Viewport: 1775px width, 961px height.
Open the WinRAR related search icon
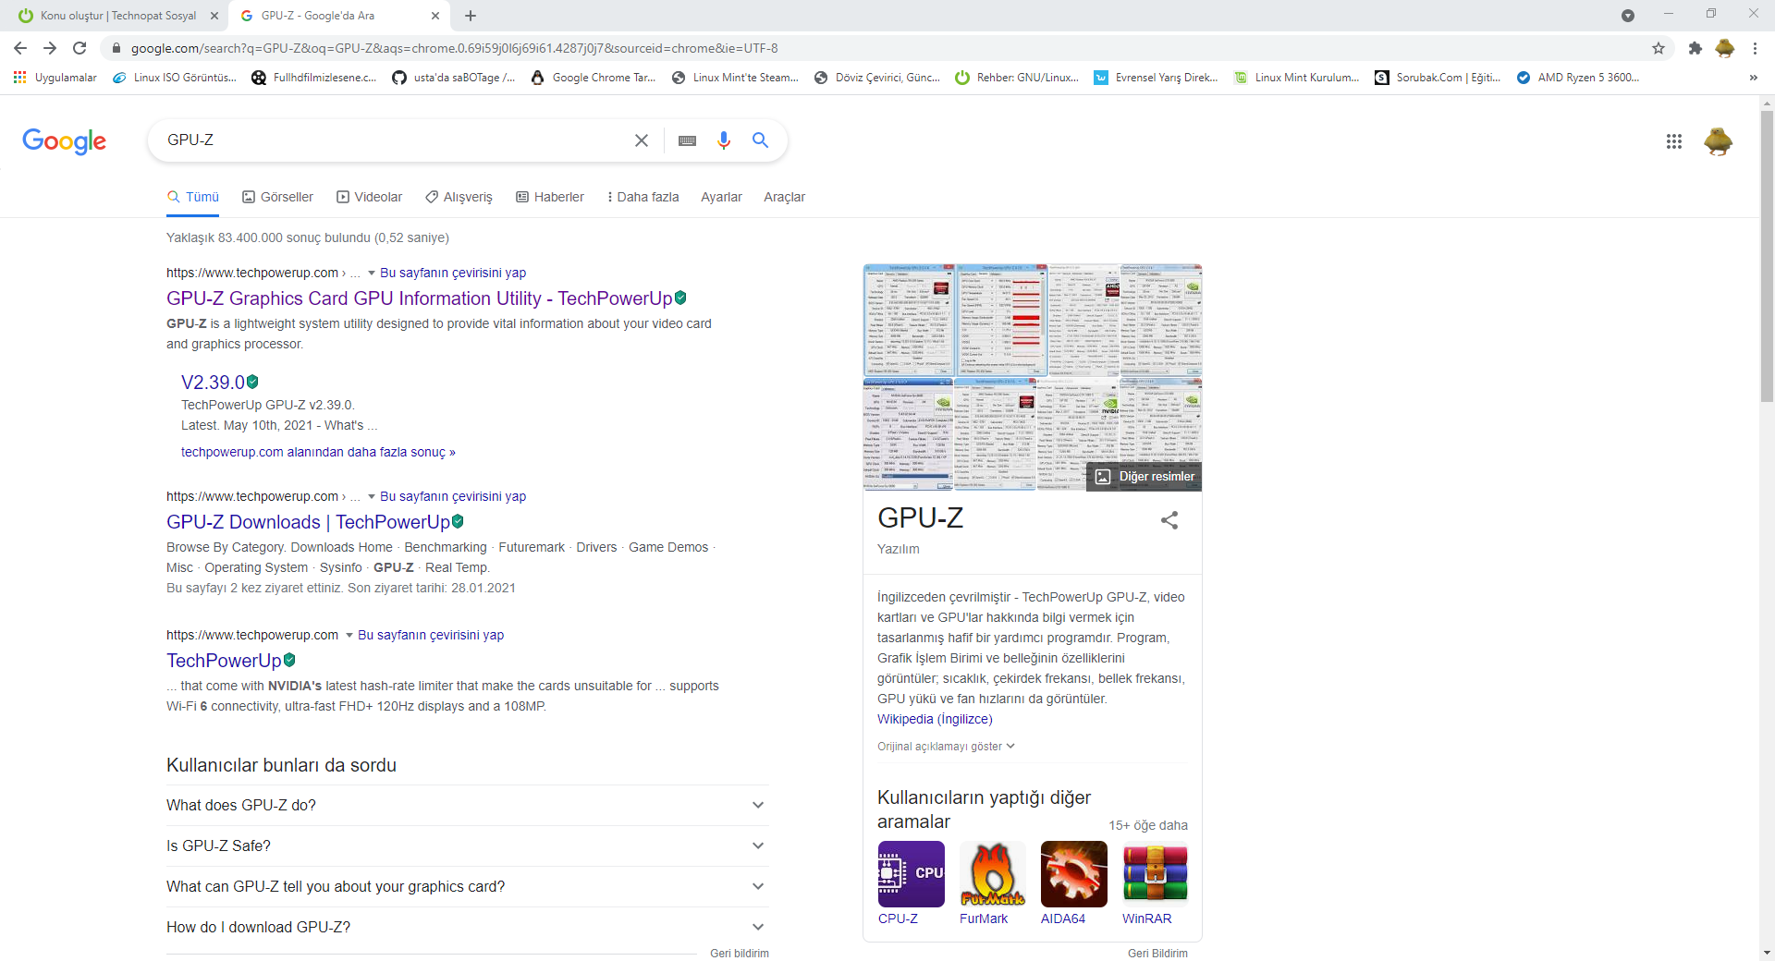[x=1156, y=874]
